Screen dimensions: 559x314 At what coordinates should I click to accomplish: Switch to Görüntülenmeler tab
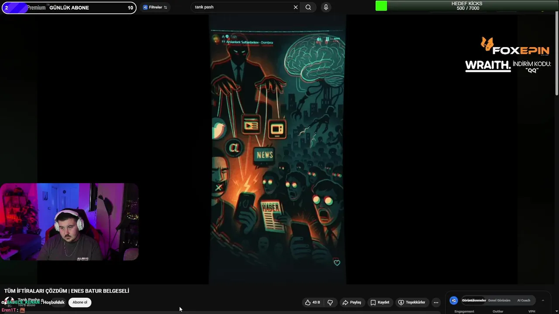pos(474,300)
